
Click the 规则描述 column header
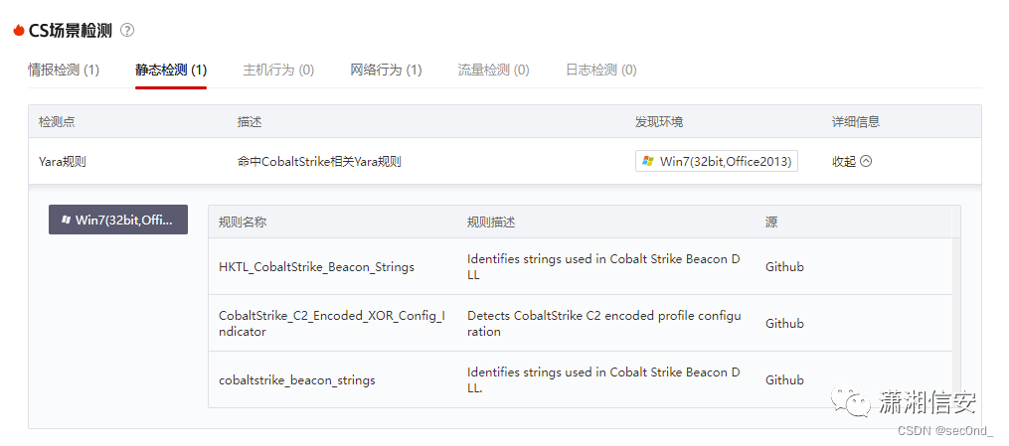click(491, 223)
